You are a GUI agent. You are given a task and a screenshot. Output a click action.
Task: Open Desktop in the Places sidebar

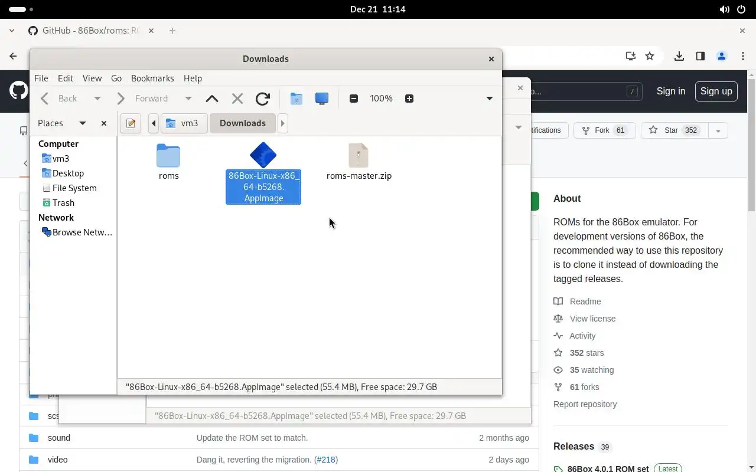point(63,173)
